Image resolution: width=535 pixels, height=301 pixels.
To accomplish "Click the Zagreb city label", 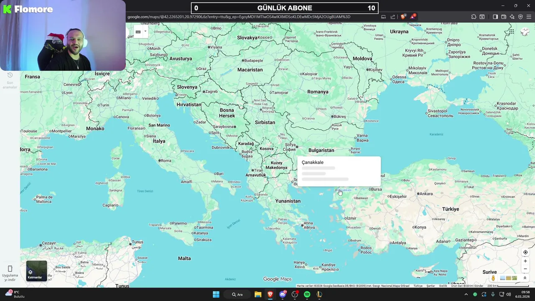I will pos(211,92).
